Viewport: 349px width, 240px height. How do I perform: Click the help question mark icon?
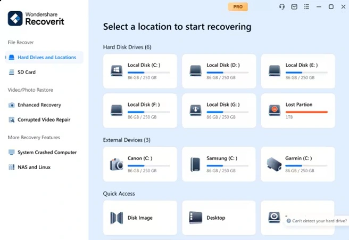point(289,221)
